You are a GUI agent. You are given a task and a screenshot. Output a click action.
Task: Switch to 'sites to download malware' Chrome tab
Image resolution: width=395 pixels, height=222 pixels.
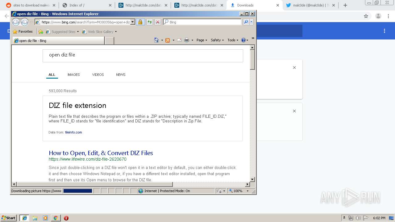pos(31,5)
